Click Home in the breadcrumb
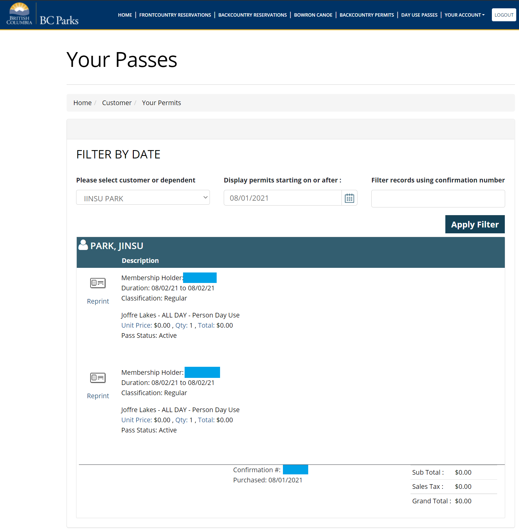 (x=82, y=103)
